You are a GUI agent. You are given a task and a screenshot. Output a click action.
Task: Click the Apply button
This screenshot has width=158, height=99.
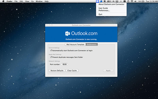[108, 70]
